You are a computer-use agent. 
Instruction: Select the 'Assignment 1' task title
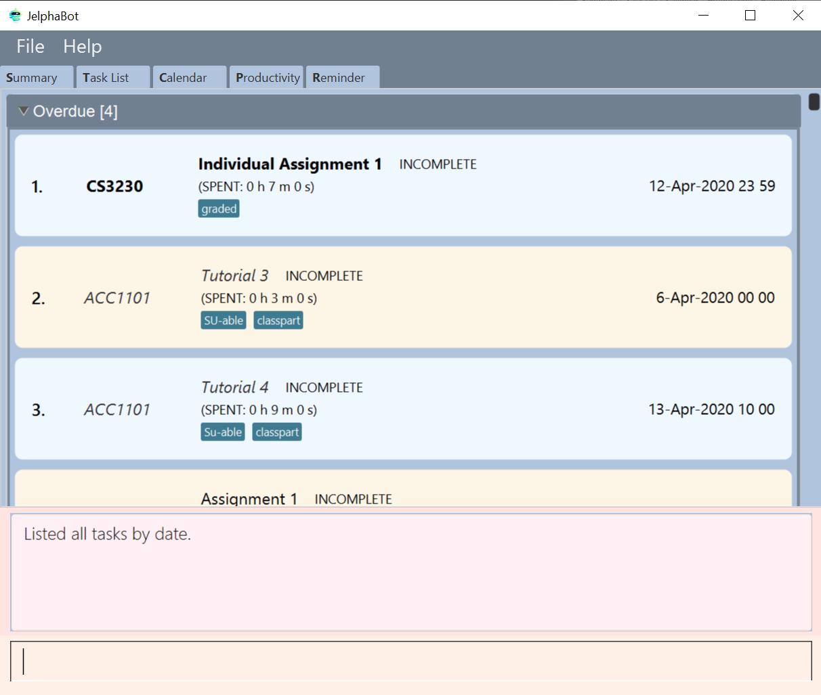(249, 499)
